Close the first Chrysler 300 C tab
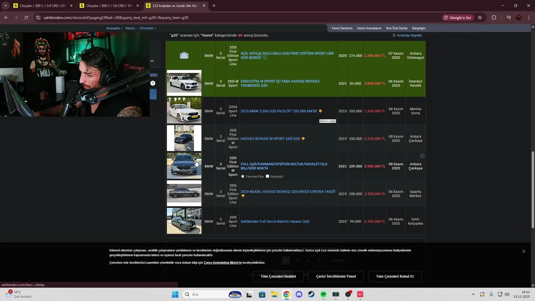 (x=71, y=6)
